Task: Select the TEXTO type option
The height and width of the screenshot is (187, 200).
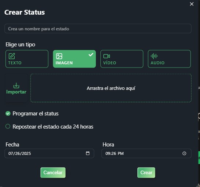Action: [27, 59]
